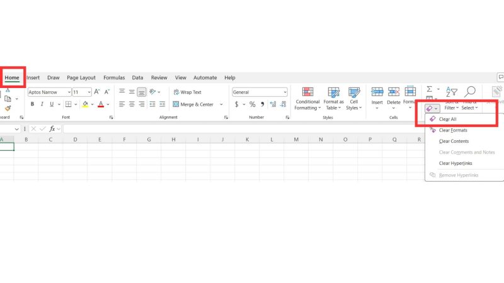Open the Data tab
Screen dimensions: 504x283
pyautogui.click(x=137, y=77)
